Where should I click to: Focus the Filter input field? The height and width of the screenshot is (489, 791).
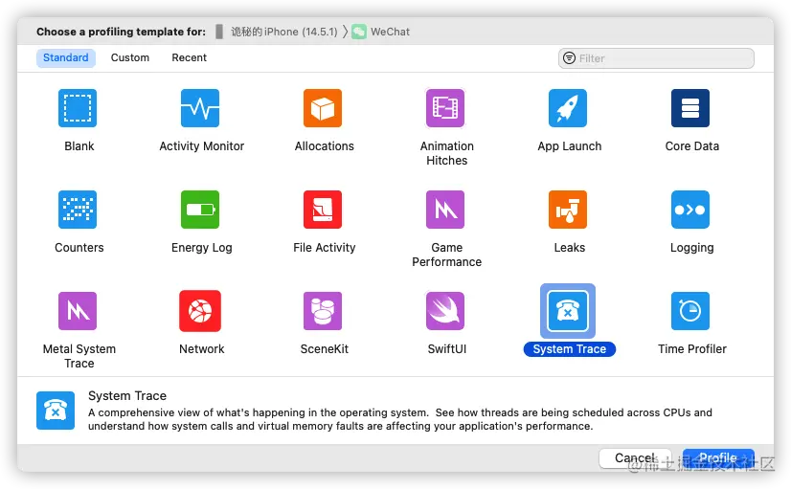pyautogui.click(x=656, y=58)
